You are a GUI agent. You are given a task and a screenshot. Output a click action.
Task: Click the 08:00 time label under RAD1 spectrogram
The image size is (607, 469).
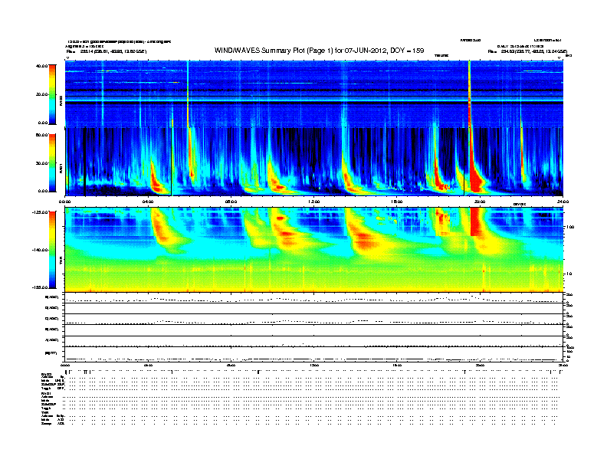[x=231, y=202]
